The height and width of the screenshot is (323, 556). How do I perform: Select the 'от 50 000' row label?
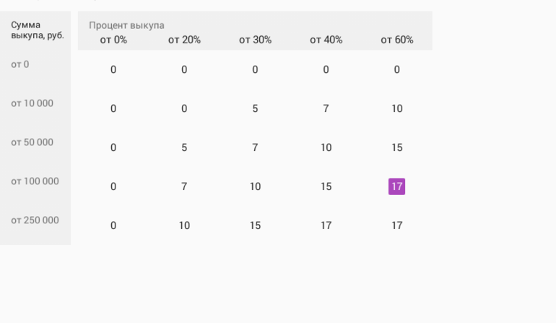[x=32, y=142]
